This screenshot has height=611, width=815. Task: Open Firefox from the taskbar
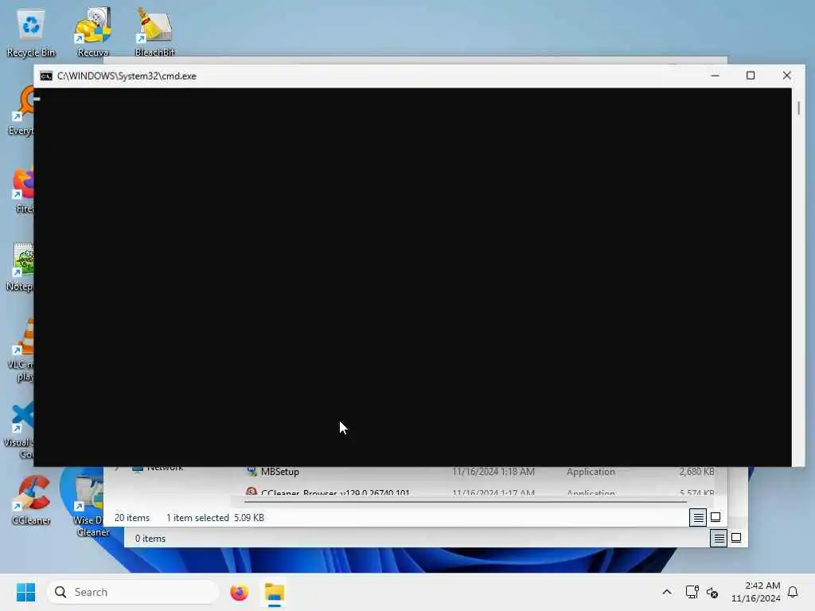(x=239, y=592)
